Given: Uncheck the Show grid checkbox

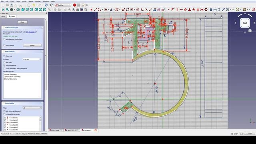Looking at the screenshot, I should [4, 56].
